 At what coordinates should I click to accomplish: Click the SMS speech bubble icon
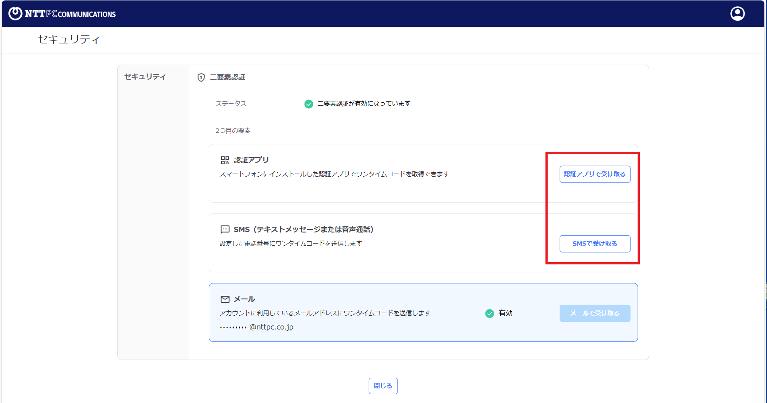coord(225,229)
